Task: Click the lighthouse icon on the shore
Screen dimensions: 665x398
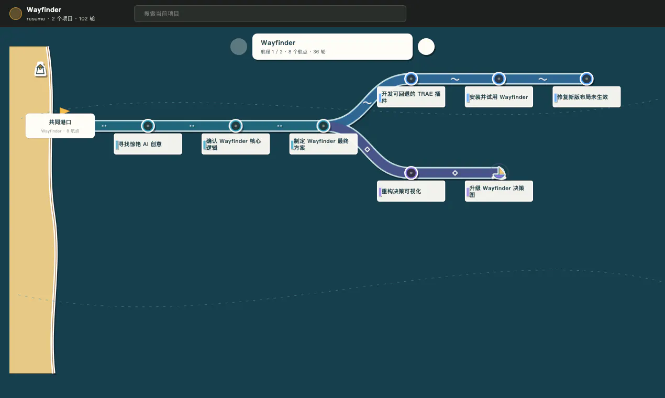Action: [40, 69]
